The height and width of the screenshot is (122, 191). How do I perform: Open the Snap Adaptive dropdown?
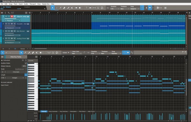point(134,9)
